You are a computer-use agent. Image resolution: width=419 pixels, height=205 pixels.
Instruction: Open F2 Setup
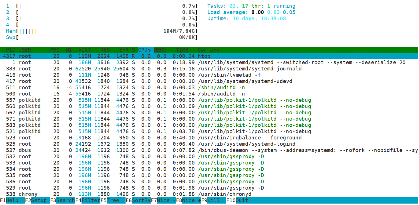click(x=37, y=200)
